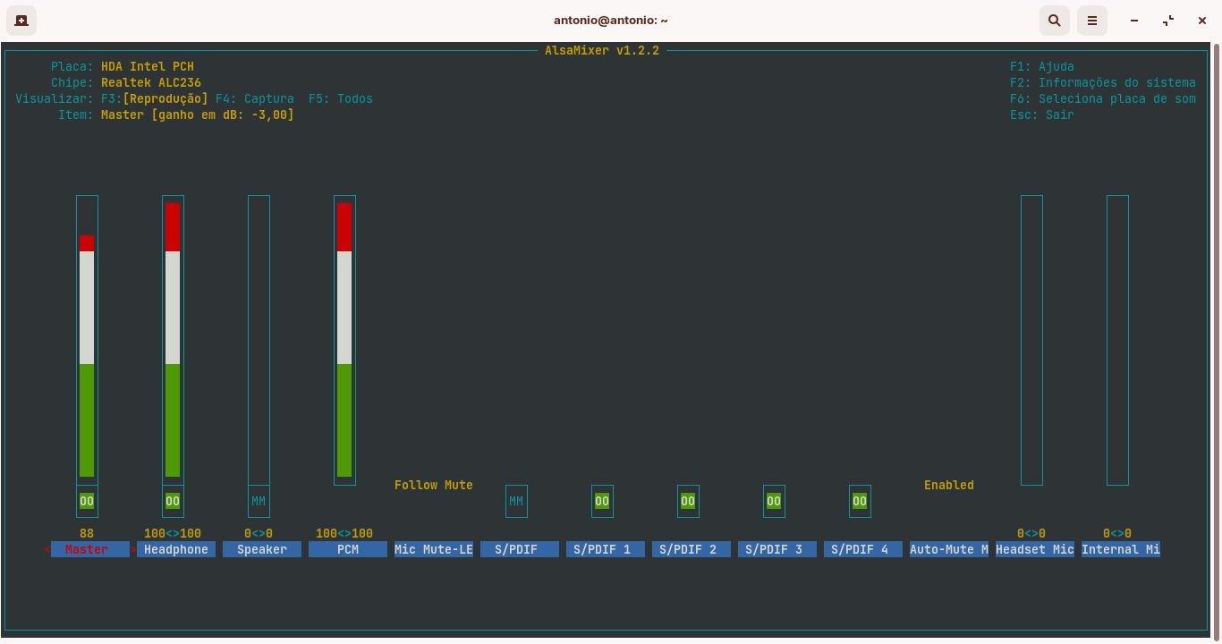Screen dimensions: 1222x644
Task: Select the Internal Mi channel label
Action: [x=1121, y=549]
